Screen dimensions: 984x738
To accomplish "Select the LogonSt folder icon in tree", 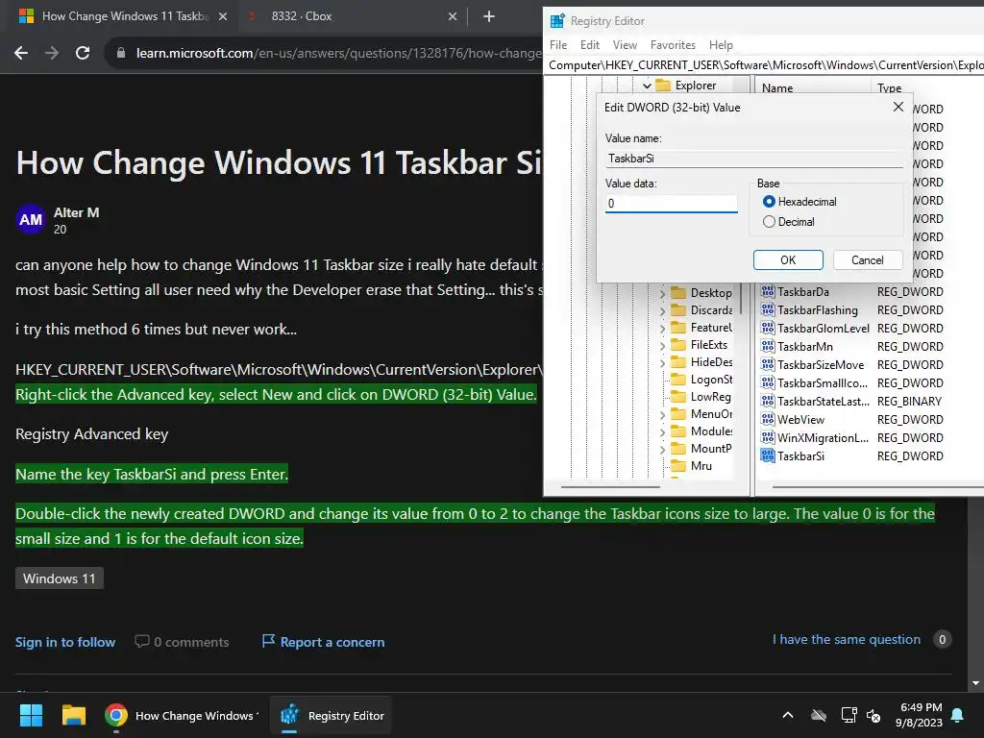I will click(678, 379).
